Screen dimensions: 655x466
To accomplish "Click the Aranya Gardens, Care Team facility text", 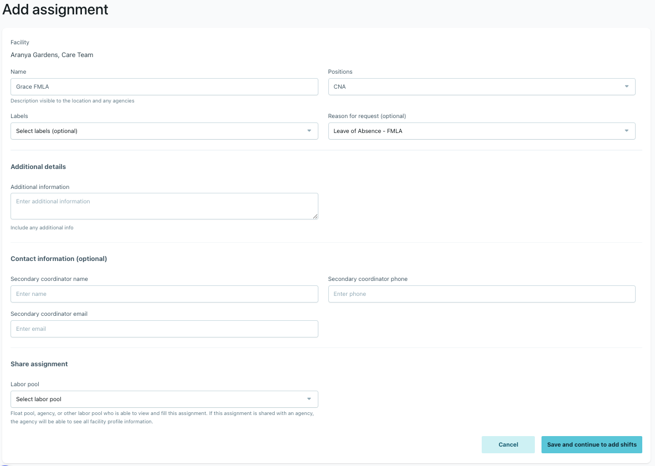I will coord(52,55).
